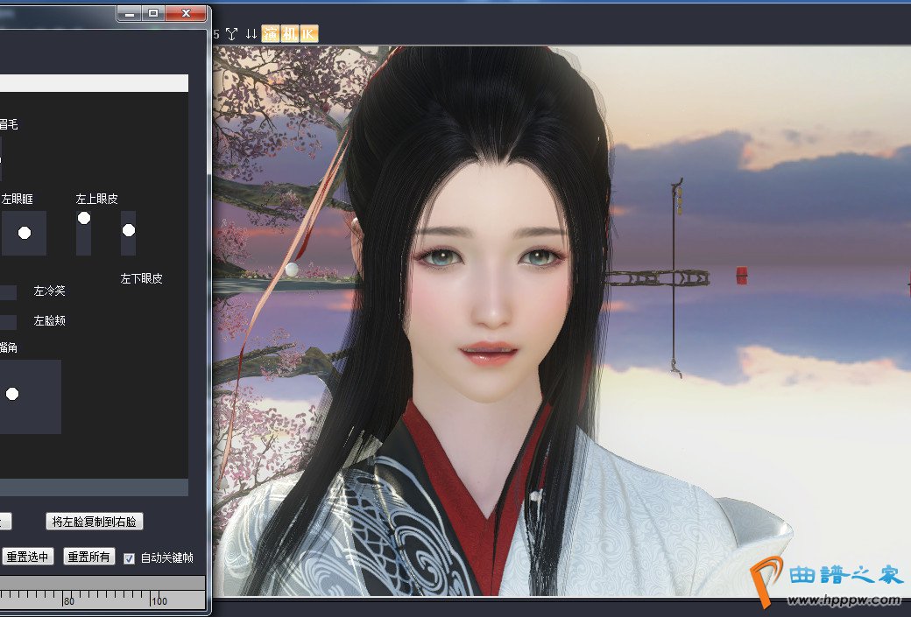This screenshot has width=911, height=617.
Task: Close the face editor window
Action: pyautogui.click(x=186, y=13)
